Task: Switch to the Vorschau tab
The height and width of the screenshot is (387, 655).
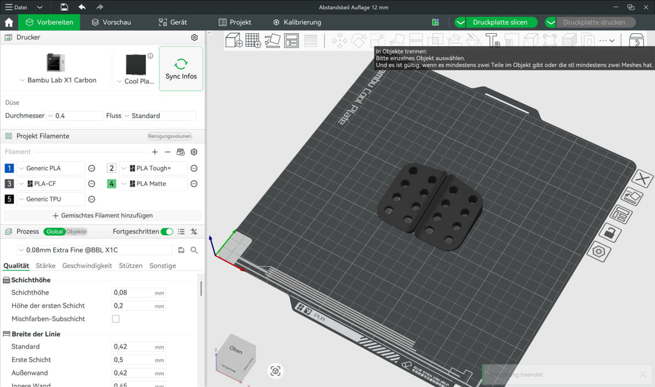Action: point(111,22)
